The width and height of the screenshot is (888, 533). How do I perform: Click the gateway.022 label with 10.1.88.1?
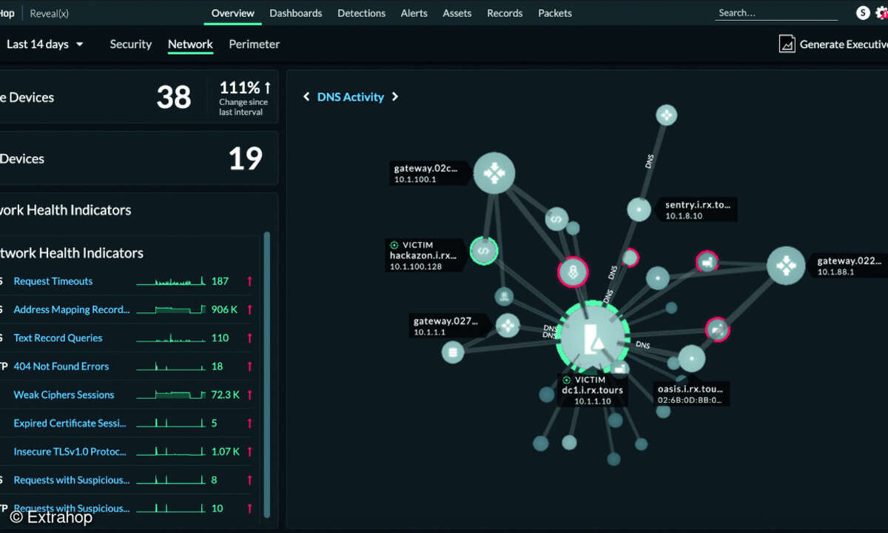pyautogui.click(x=850, y=266)
